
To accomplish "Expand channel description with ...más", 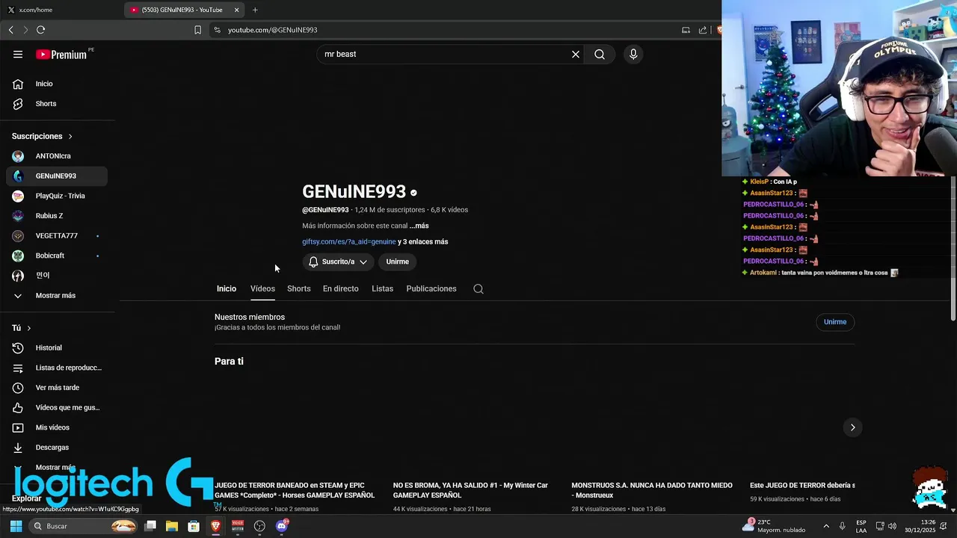I will (419, 226).
